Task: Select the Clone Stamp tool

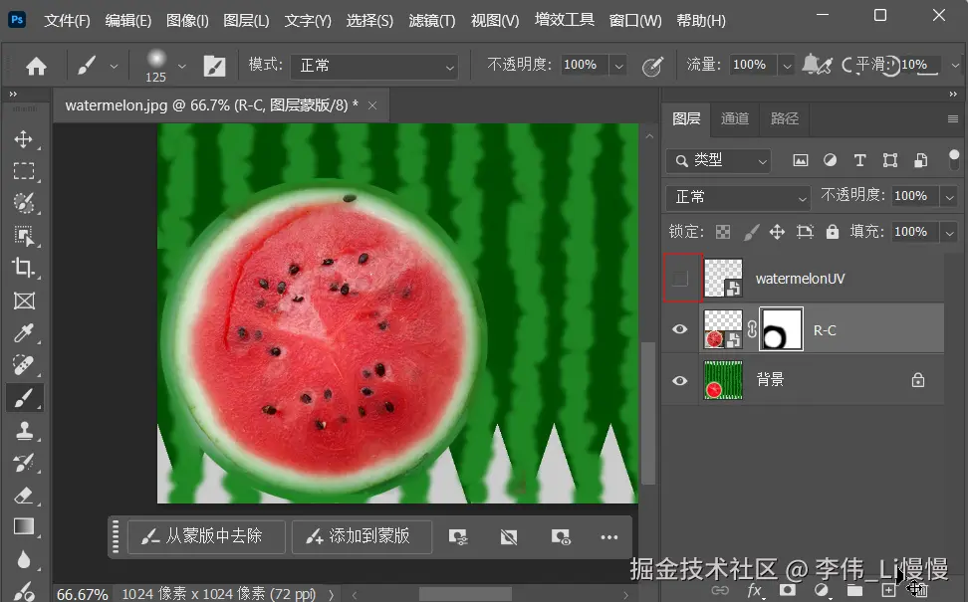Action: coord(24,430)
